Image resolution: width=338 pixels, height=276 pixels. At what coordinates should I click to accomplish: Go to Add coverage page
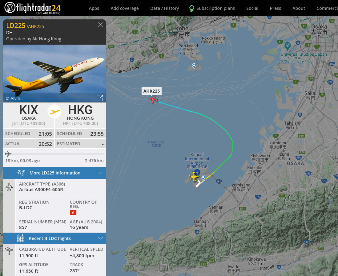point(125,8)
